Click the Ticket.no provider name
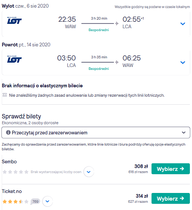Viewport: 192px width, 210px height. pyautogui.click(x=12, y=191)
